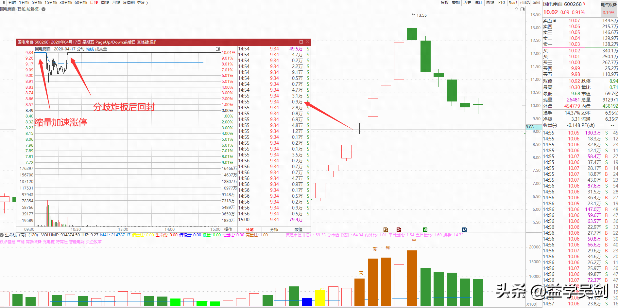Click the diamond icon above the price axis
The height and width of the screenshot is (308, 618).
point(517,9)
